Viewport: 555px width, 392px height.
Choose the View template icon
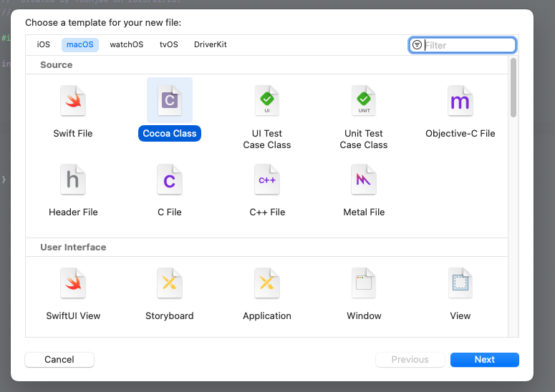click(x=460, y=283)
